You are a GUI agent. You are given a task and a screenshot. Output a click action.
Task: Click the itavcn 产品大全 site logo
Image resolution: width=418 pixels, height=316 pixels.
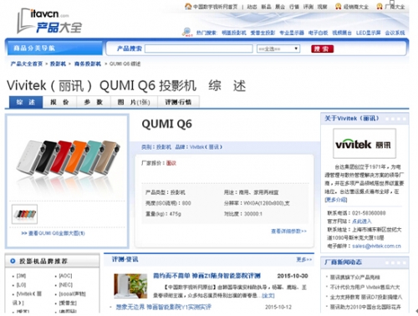[49, 21]
